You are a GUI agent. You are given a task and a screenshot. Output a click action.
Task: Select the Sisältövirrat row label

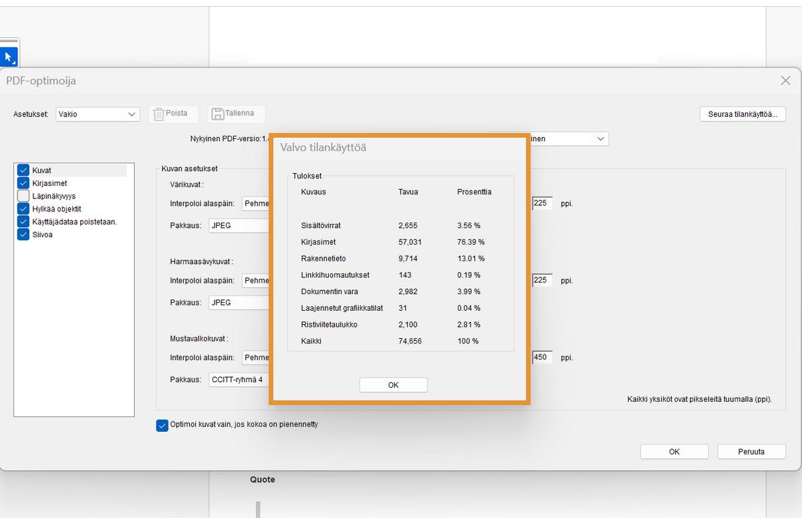[321, 225]
